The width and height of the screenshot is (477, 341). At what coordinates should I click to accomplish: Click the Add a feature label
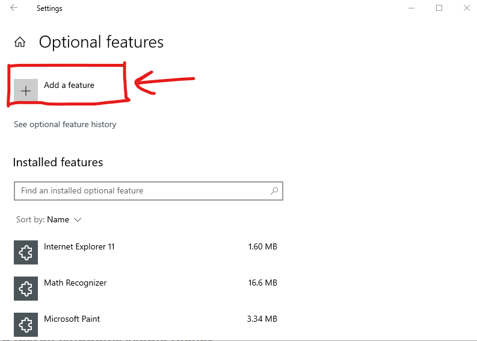coord(69,85)
